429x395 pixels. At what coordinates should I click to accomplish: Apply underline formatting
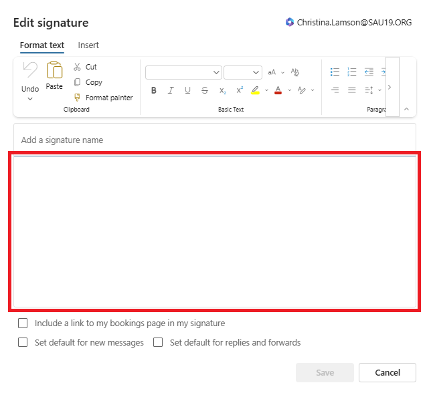[187, 90]
